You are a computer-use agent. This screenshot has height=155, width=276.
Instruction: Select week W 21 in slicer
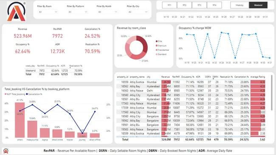coord(183,17)
